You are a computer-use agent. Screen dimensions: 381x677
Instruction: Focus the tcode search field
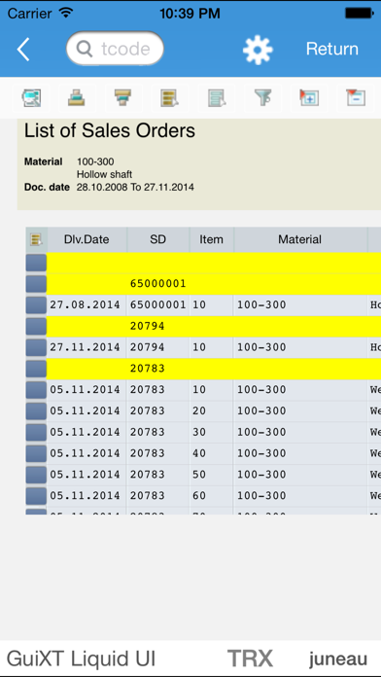[116, 49]
